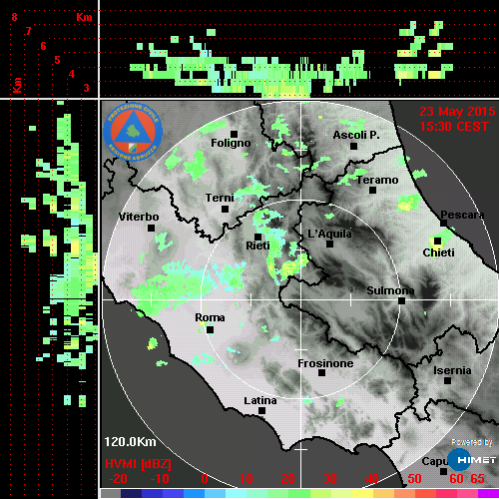
Task: Click the black square marker for Viterbo
Action: (151, 228)
